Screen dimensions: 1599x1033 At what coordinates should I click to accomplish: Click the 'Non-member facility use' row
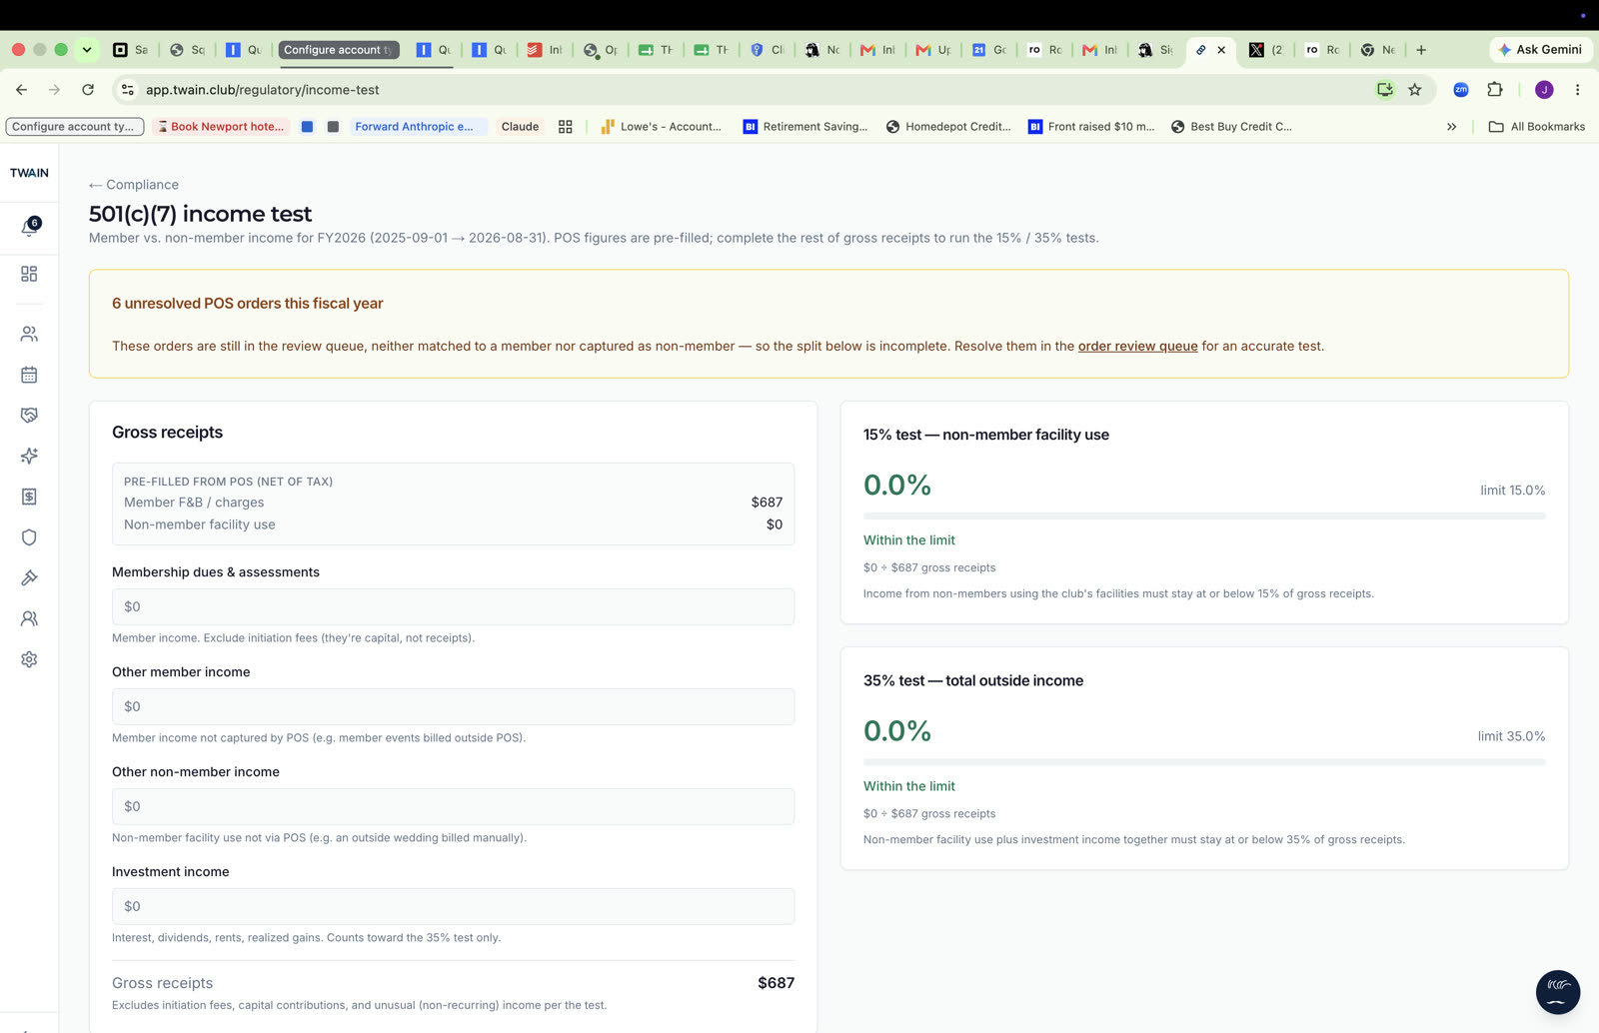tap(453, 524)
